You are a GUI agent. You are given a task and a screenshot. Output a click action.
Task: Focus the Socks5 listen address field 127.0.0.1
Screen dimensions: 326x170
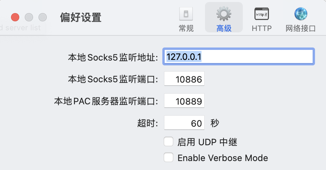(238, 56)
